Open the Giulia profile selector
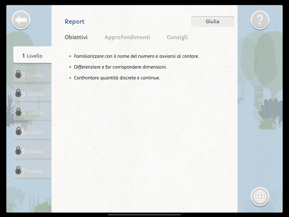The image size is (289, 217). coord(212,22)
